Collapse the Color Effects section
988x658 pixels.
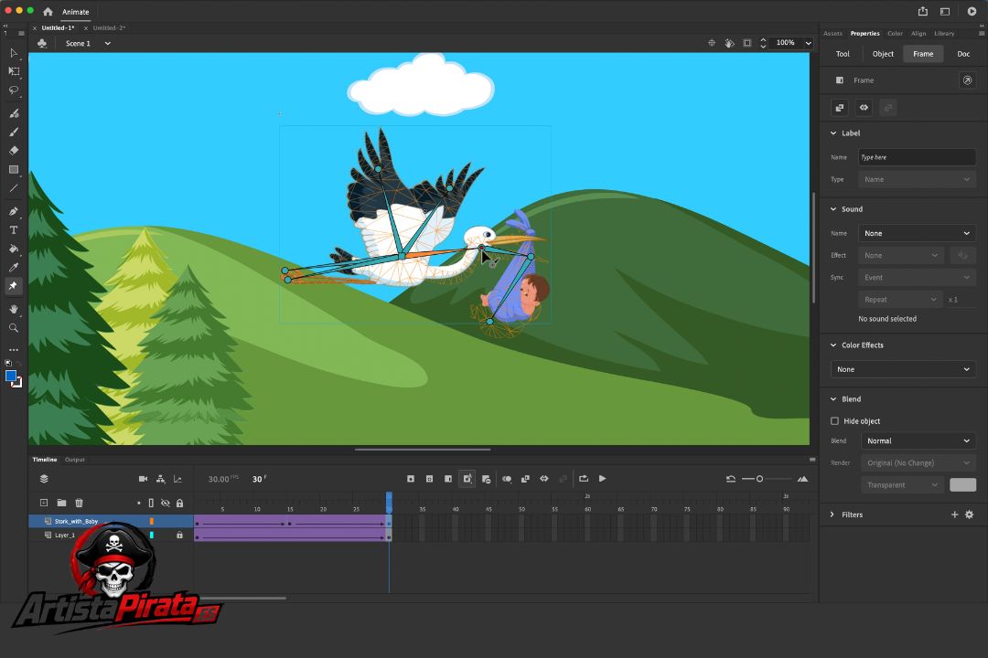point(833,345)
